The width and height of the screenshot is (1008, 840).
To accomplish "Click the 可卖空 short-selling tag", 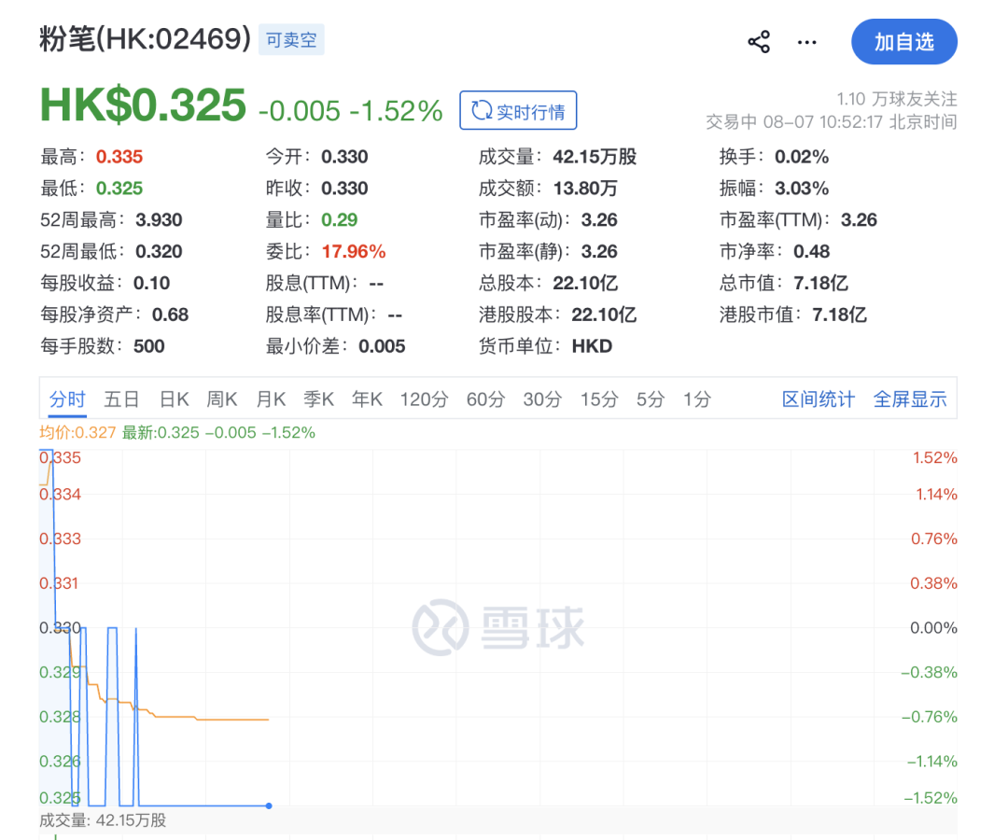I will (291, 40).
